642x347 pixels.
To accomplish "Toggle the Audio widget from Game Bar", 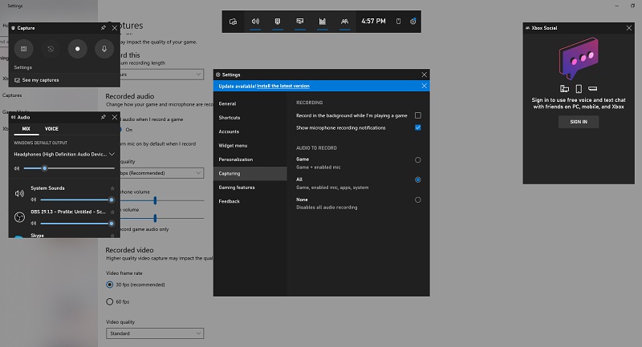I will 255,22.
